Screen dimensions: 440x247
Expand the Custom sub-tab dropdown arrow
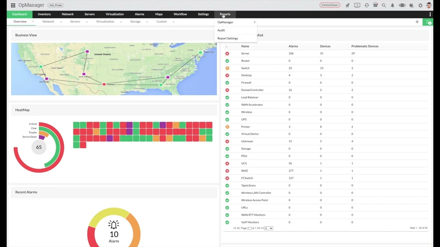tap(174, 22)
